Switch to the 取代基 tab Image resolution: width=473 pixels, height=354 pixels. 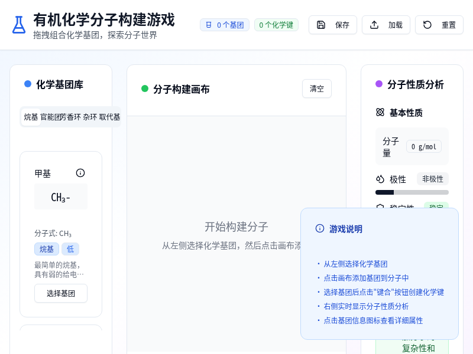pyautogui.click(x=109, y=117)
